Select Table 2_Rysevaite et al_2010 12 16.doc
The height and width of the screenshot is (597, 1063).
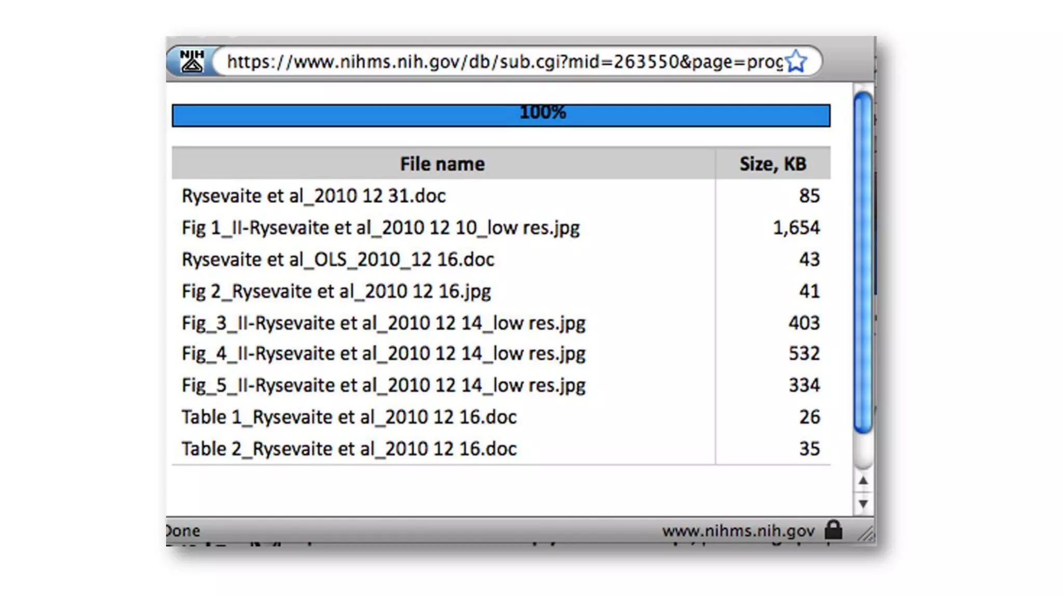click(349, 449)
